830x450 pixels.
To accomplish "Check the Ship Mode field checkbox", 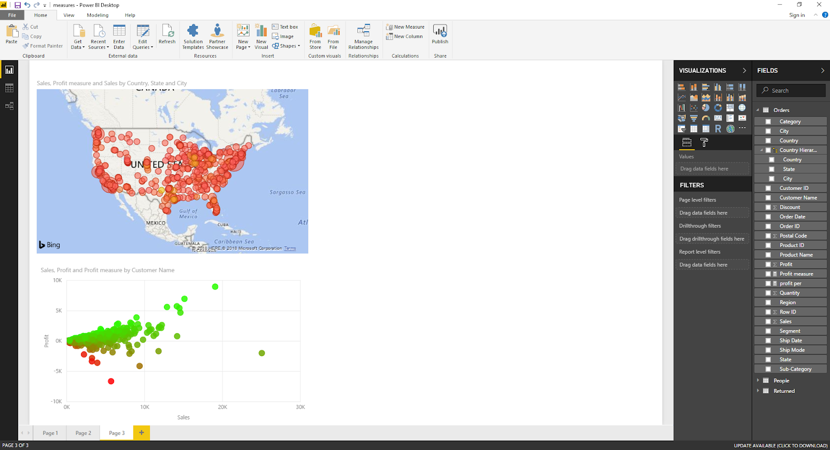I will pyautogui.click(x=768, y=350).
